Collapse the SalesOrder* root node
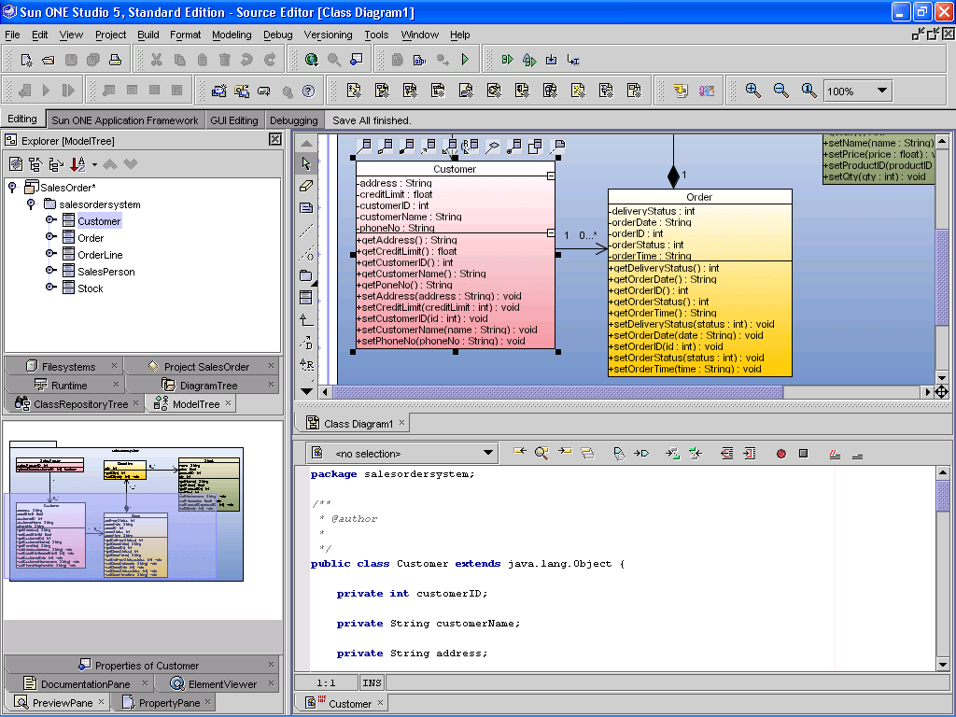956x717 pixels. pyautogui.click(x=12, y=187)
